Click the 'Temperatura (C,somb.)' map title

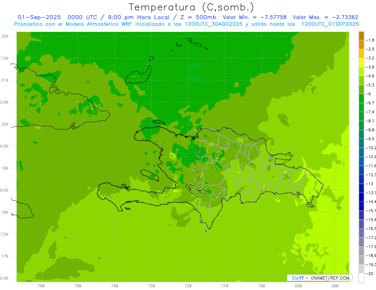tap(191, 7)
